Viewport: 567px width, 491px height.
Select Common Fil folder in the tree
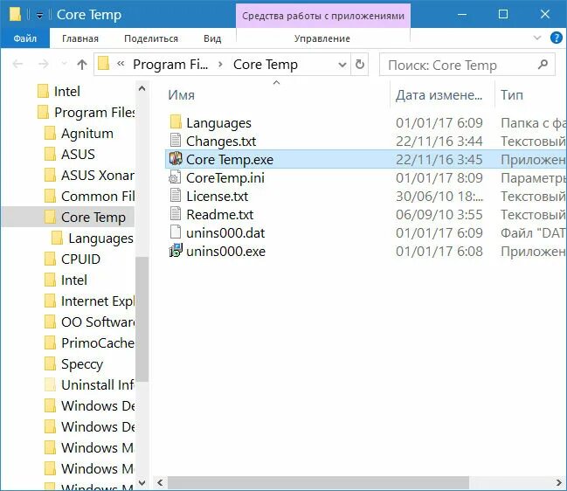89,197
